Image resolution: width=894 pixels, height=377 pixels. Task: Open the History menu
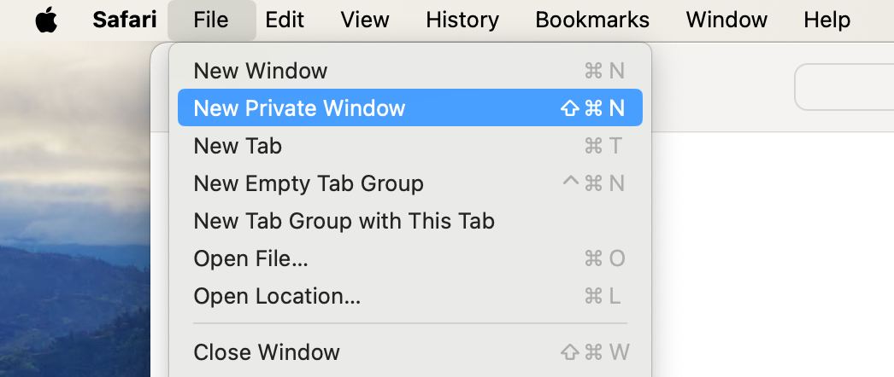(462, 20)
